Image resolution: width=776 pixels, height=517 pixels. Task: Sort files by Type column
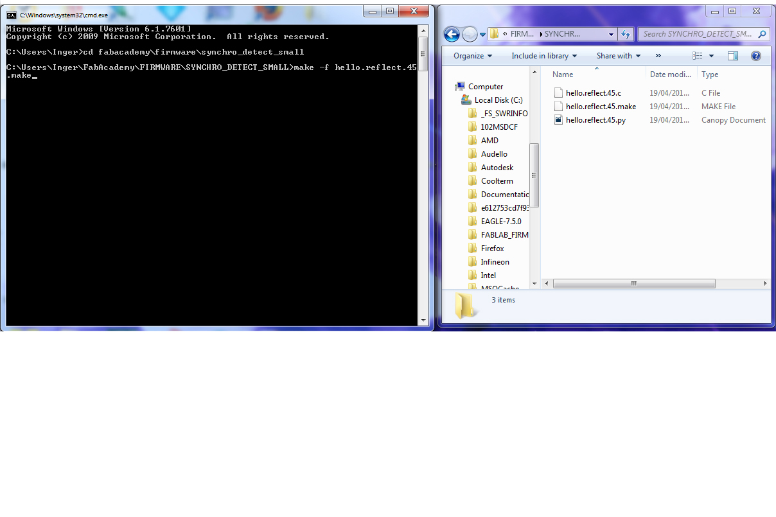[x=710, y=74]
